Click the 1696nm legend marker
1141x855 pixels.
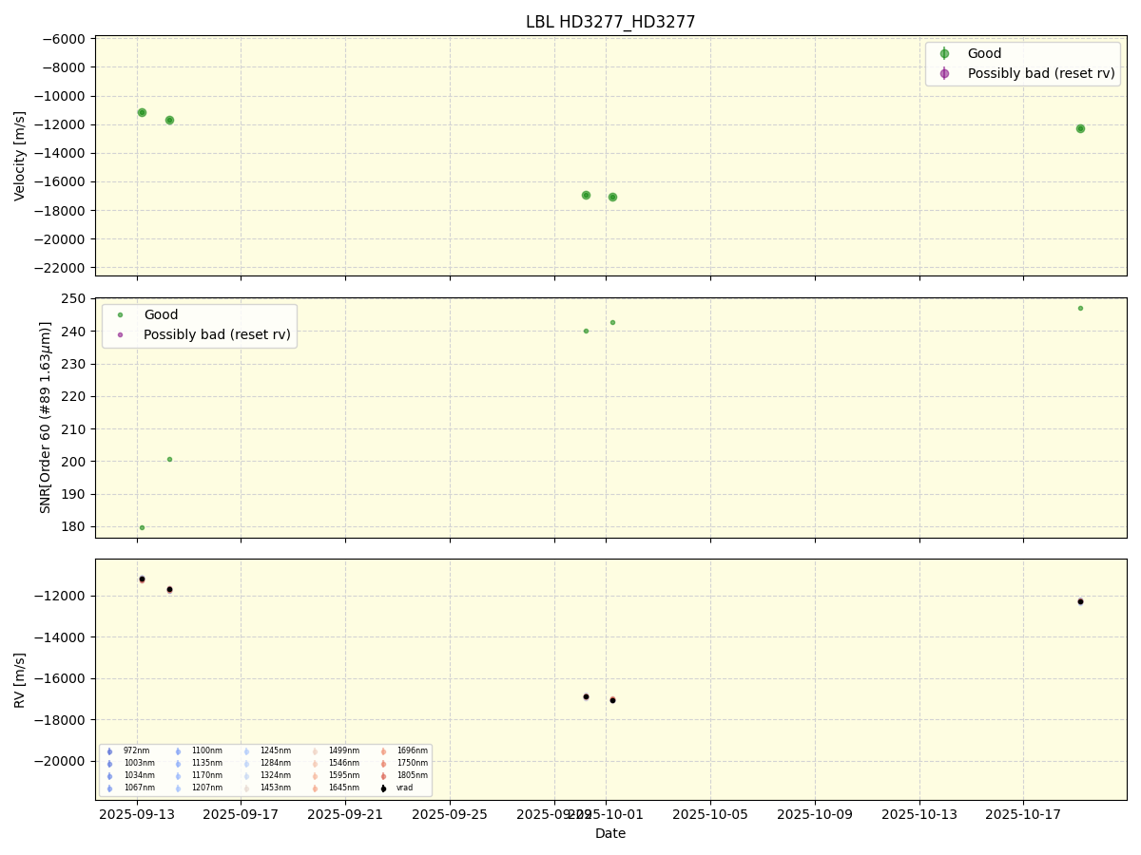[x=383, y=751]
